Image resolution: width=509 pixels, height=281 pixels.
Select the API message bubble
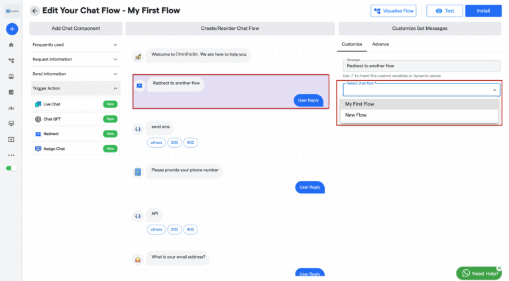click(x=154, y=214)
